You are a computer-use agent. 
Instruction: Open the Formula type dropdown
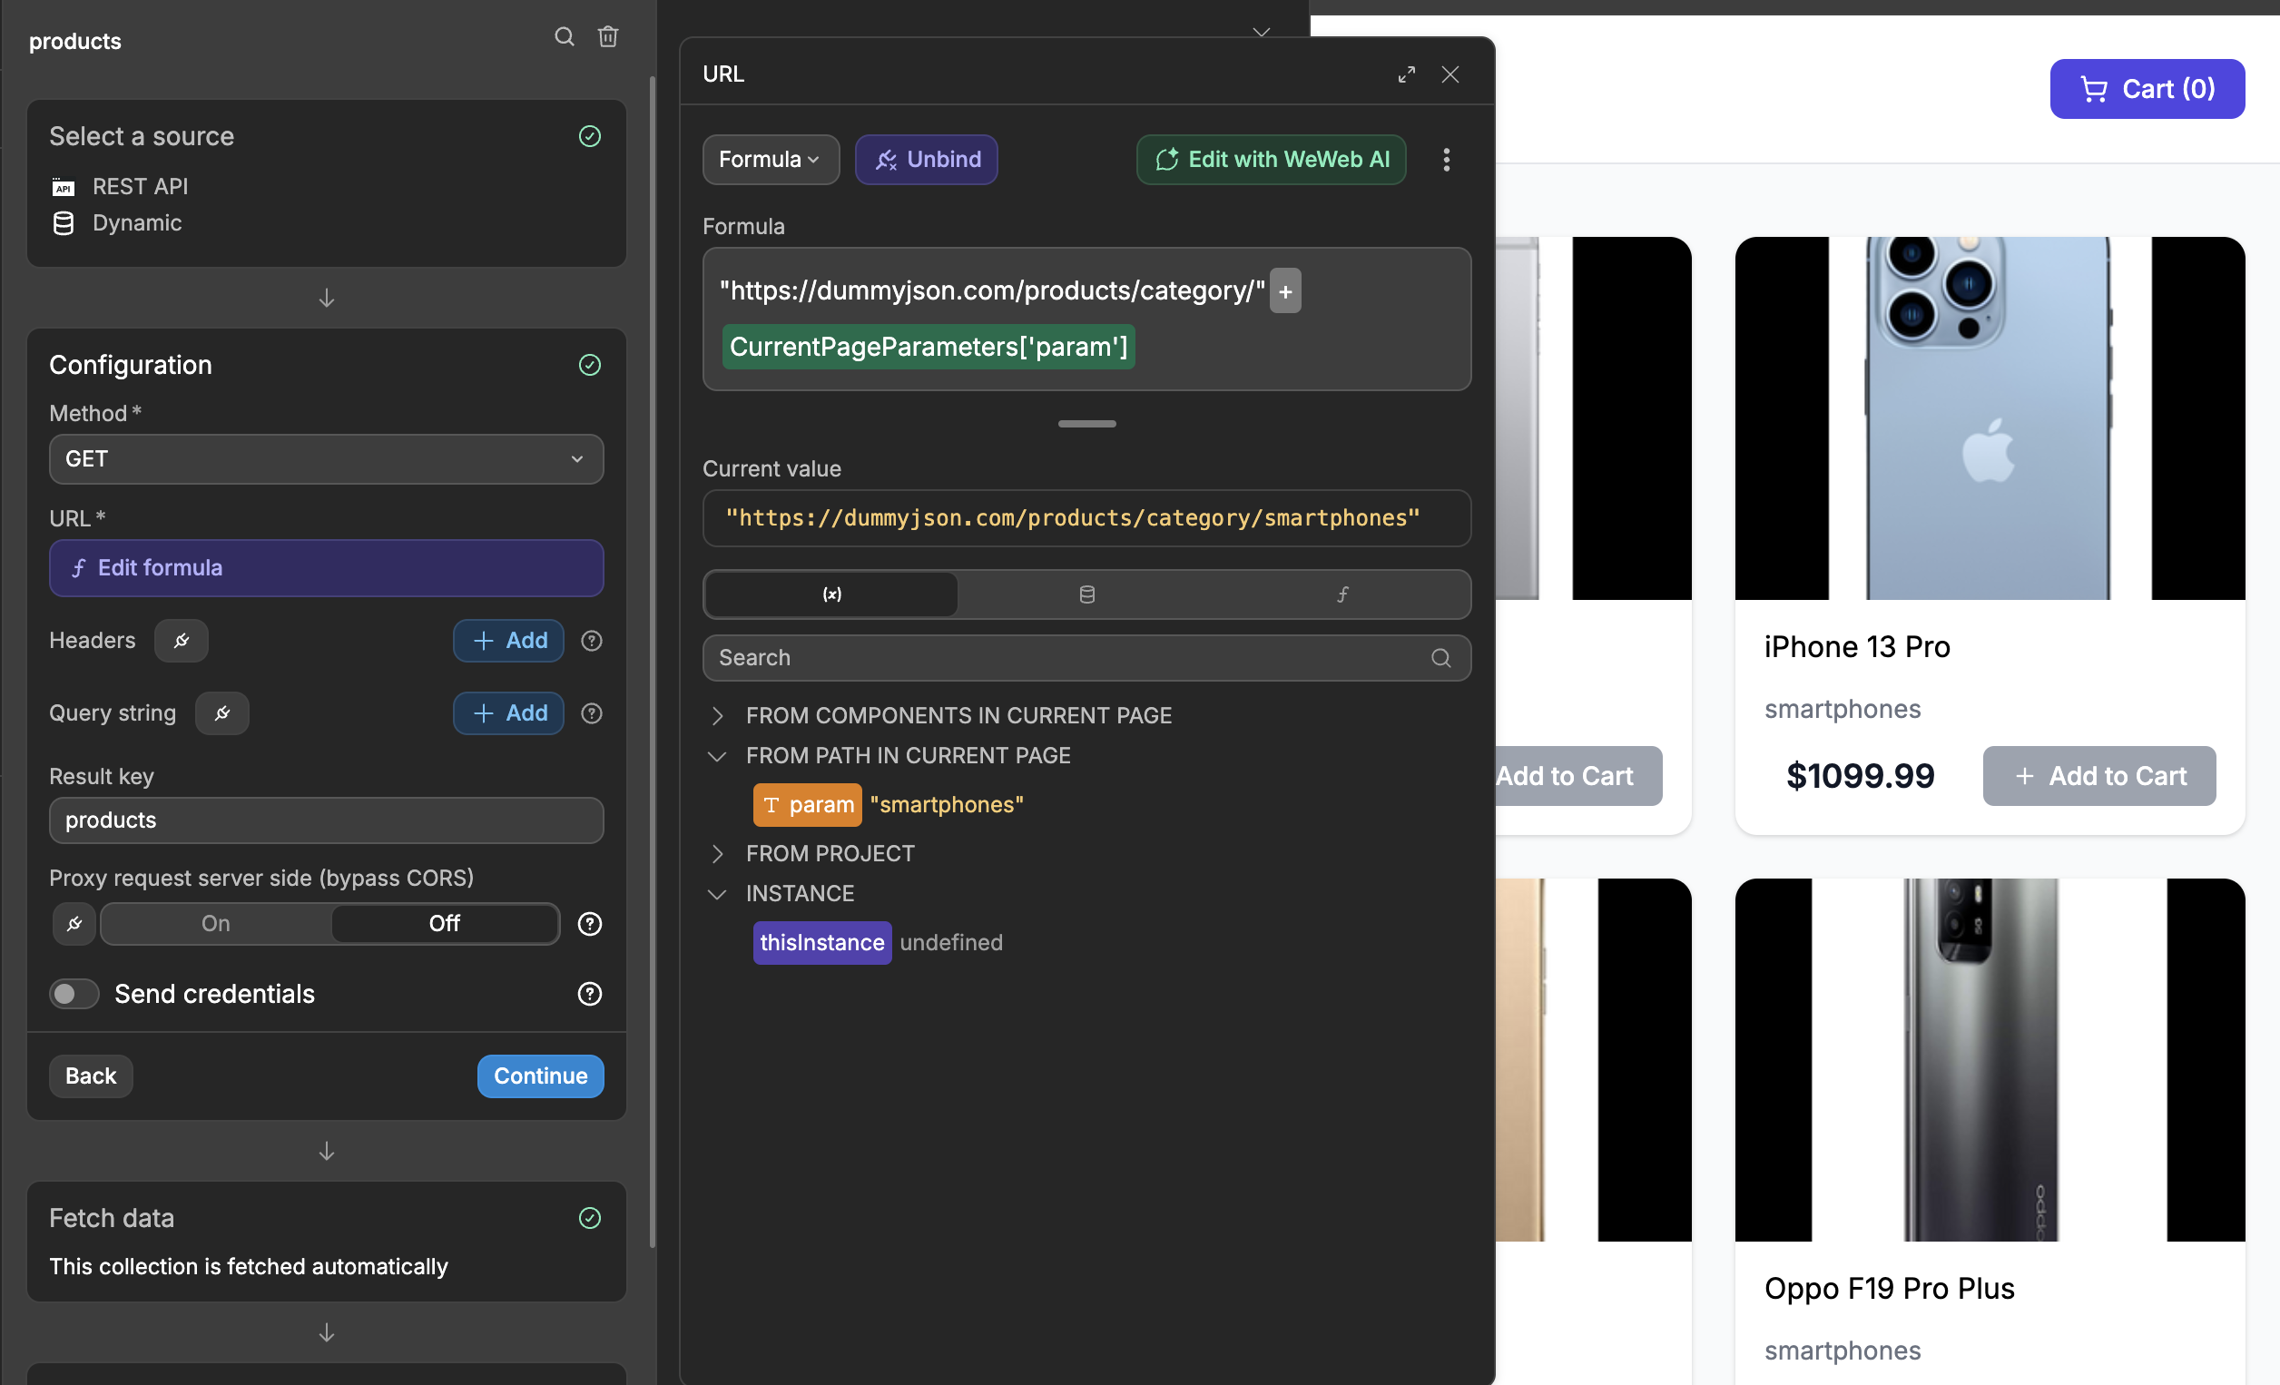(x=770, y=159)
